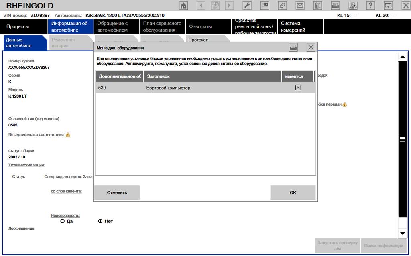Open the Процессы menu tab
This screenshot has height=256, width=411.
18,27
